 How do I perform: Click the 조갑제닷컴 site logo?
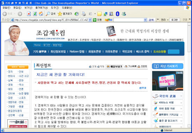(50, 35)
